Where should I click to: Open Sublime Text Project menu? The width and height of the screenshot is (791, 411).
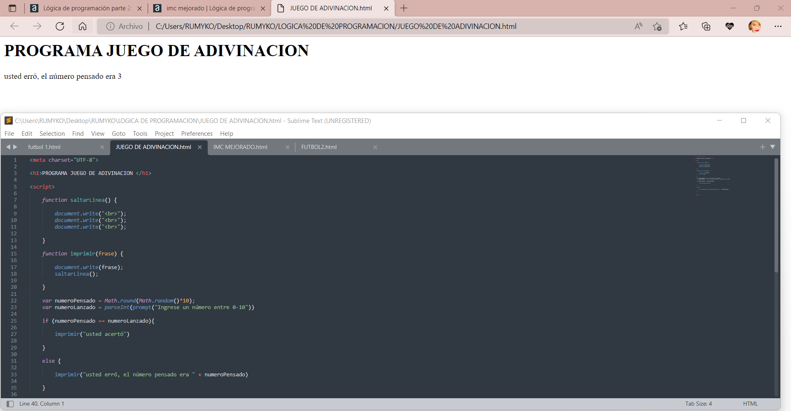[164, 133]
